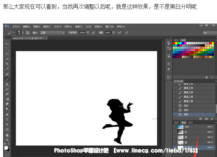Select the Brush tool in toolbox
The image size is (217, 157).
point(7,79)
